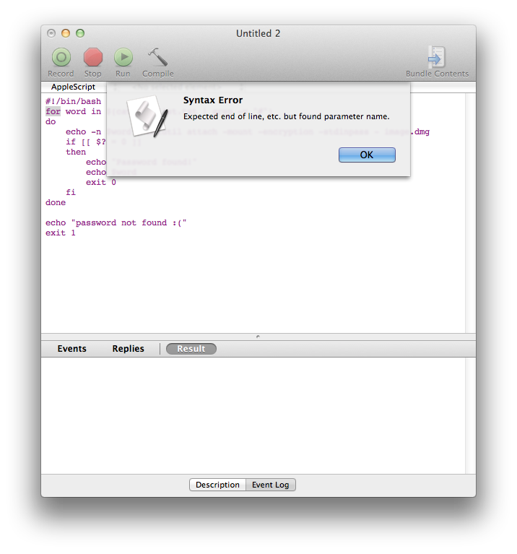Switch to the Events tab
This screenshot has width=517, height=554.
(x=72, y=349)
